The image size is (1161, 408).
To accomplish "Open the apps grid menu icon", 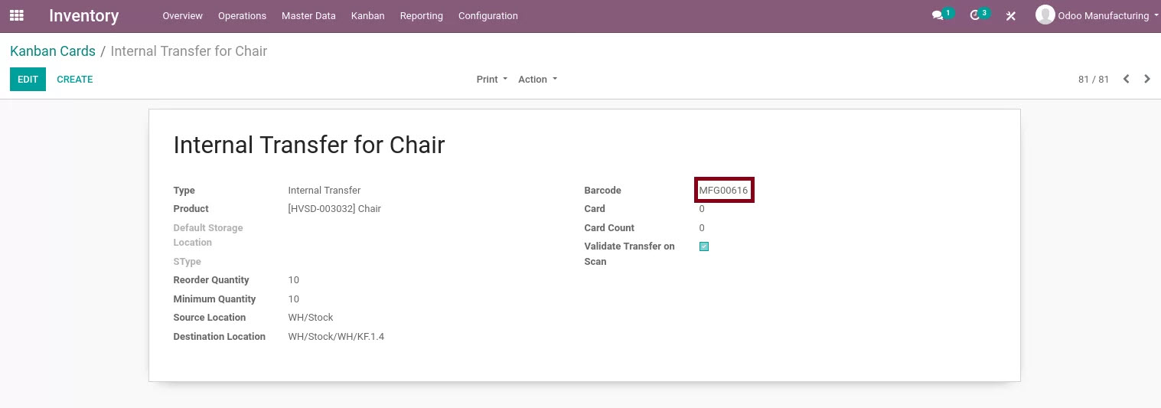I will coord(16,15).
